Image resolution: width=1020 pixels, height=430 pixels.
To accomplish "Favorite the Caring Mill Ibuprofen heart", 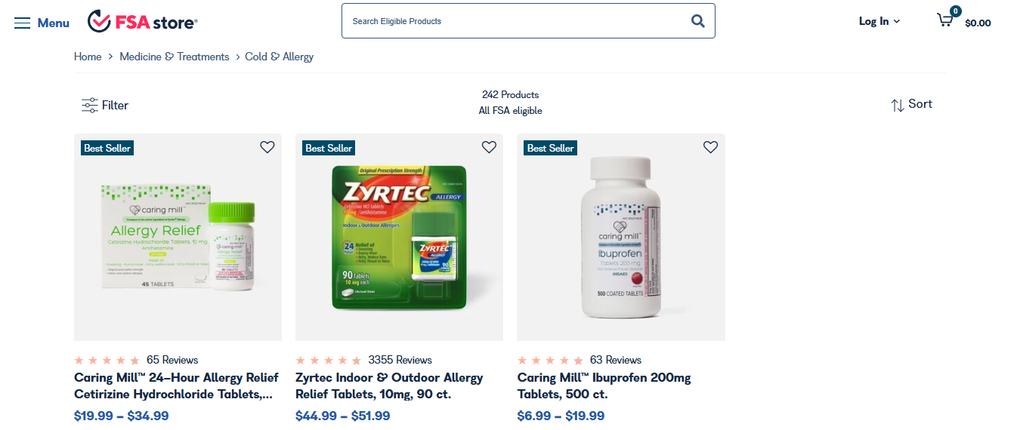I will (710, 147).
